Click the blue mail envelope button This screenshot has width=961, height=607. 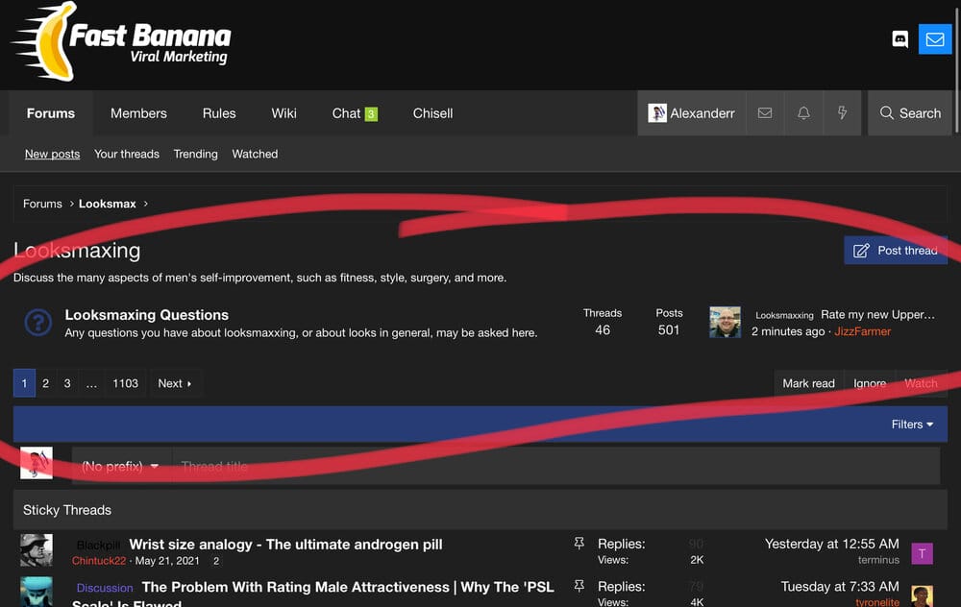tap(934, 39)
